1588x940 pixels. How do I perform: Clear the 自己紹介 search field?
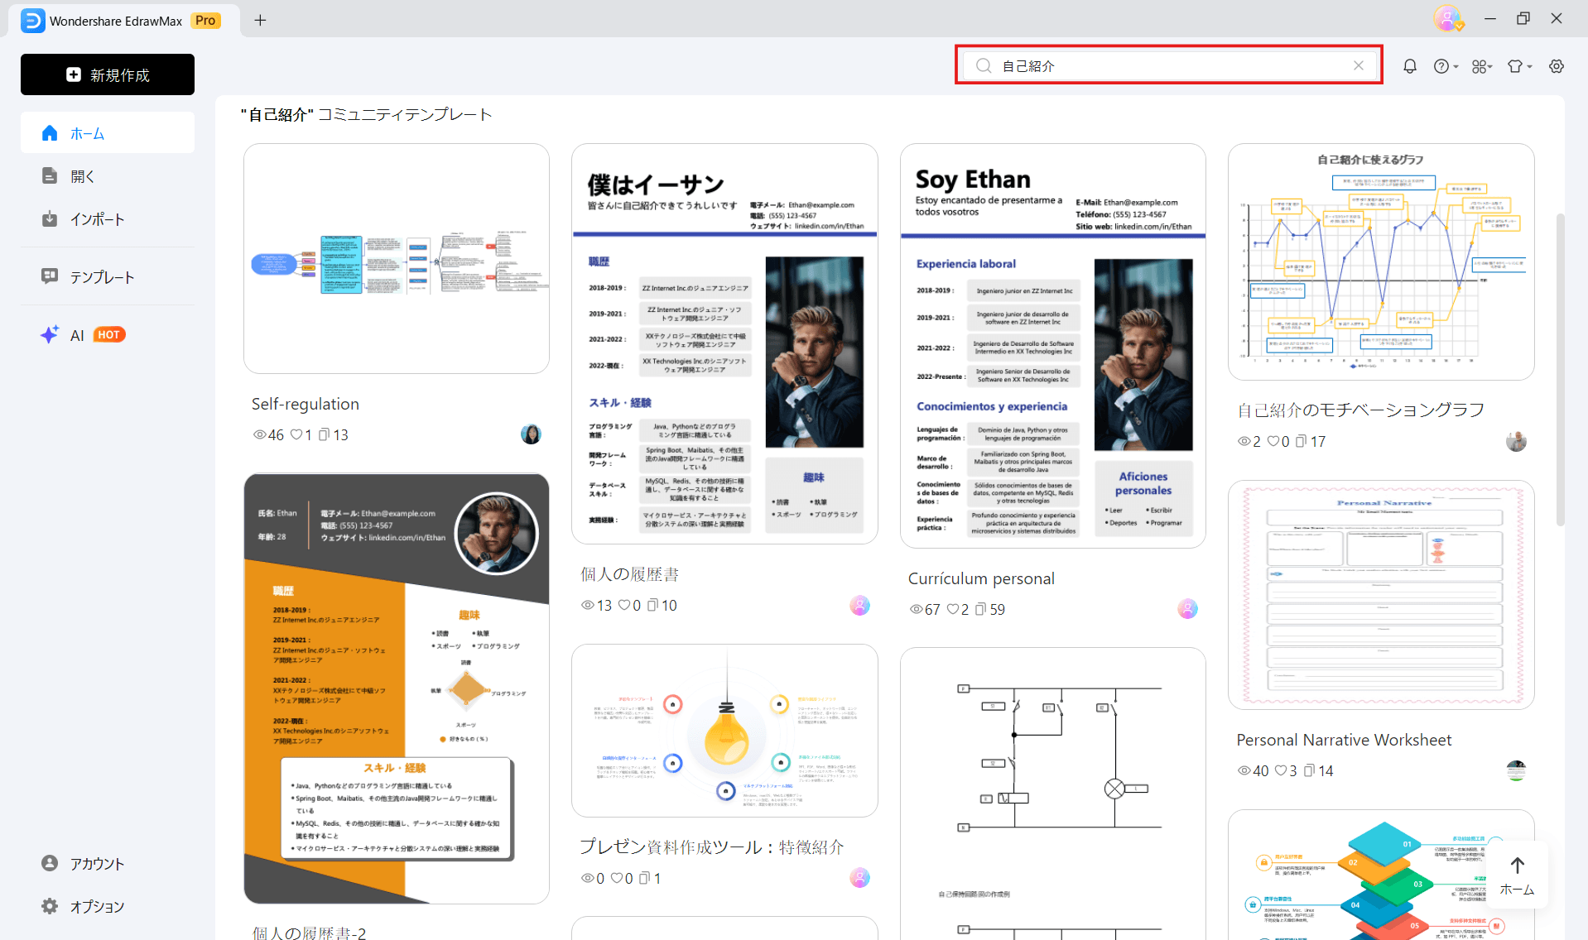(1358, 66)
